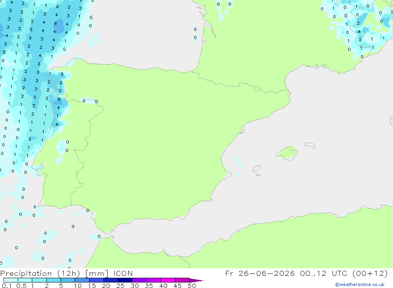393x288 pixels.
Task: Click the '30' legend label
Action: tap(134, 286)
